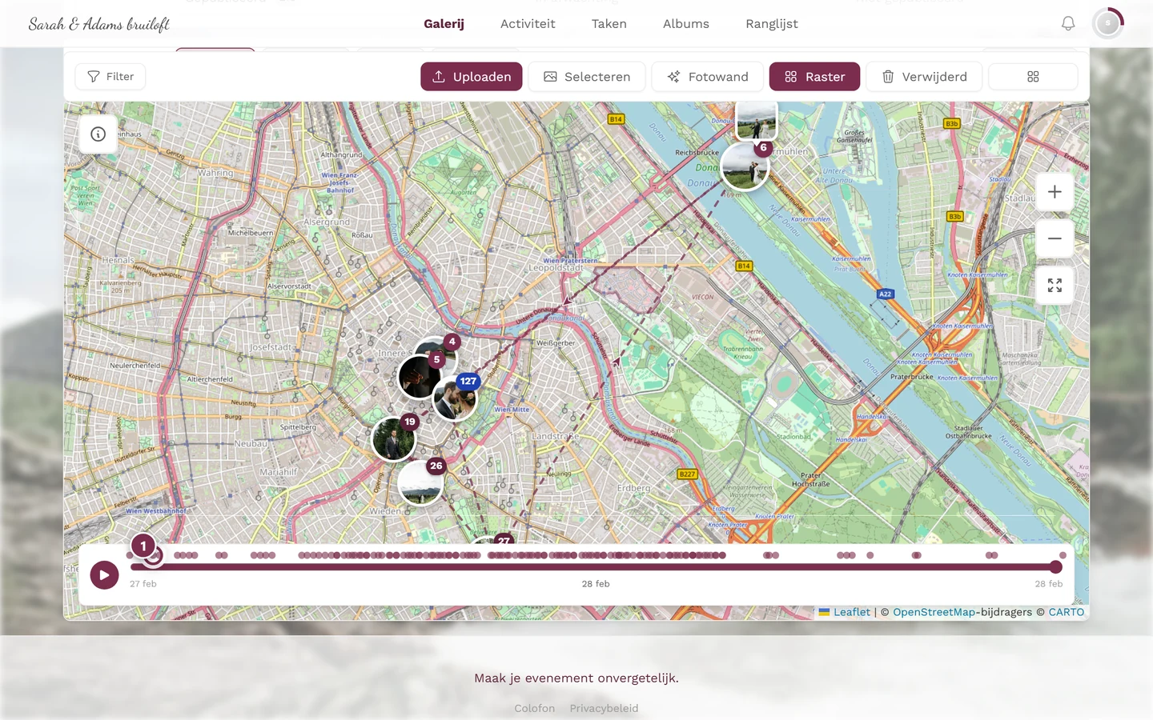
Task: Open the cluster marker with 6 photos
Action: click(x=745, y=166)
